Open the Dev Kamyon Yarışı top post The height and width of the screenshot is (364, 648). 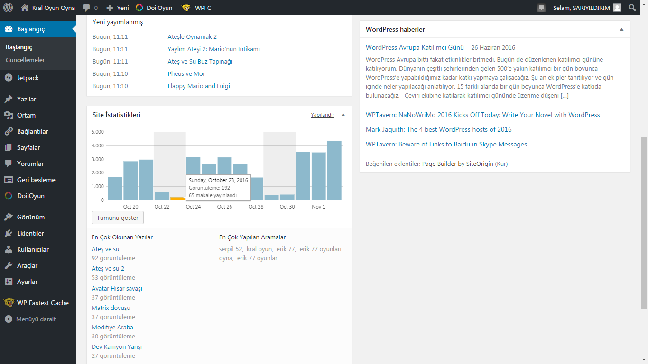pos(117,347)
